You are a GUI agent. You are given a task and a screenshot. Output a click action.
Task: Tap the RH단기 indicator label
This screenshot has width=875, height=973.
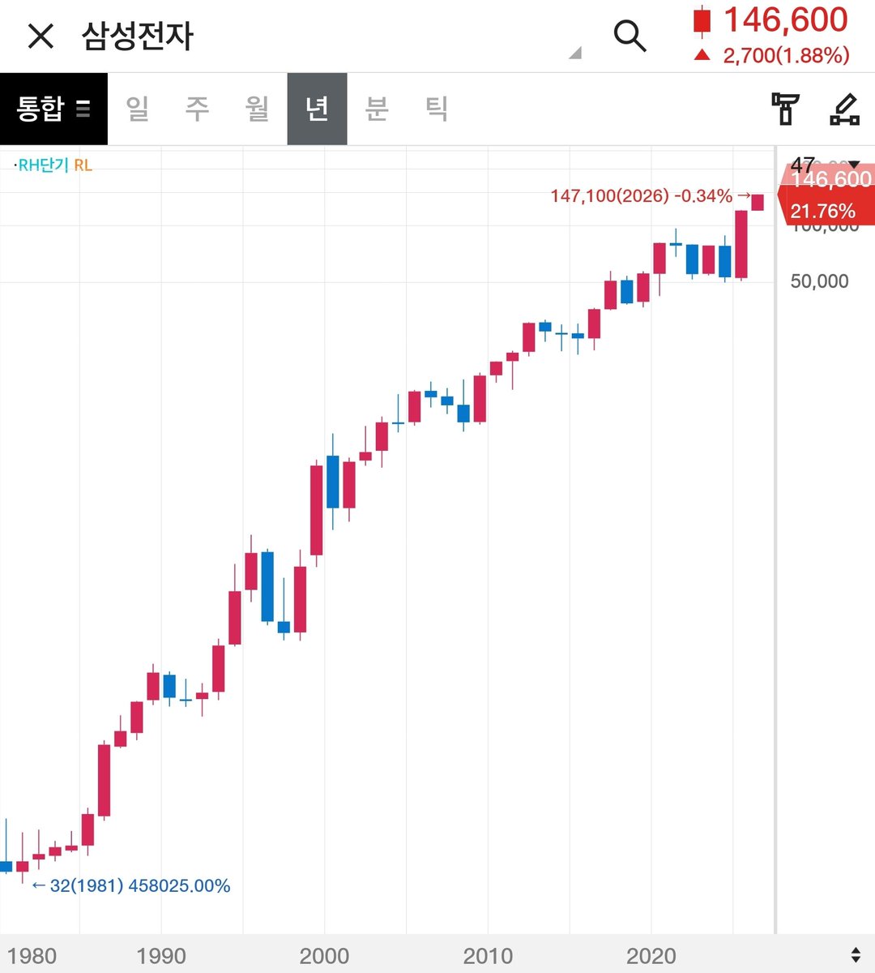43,165
